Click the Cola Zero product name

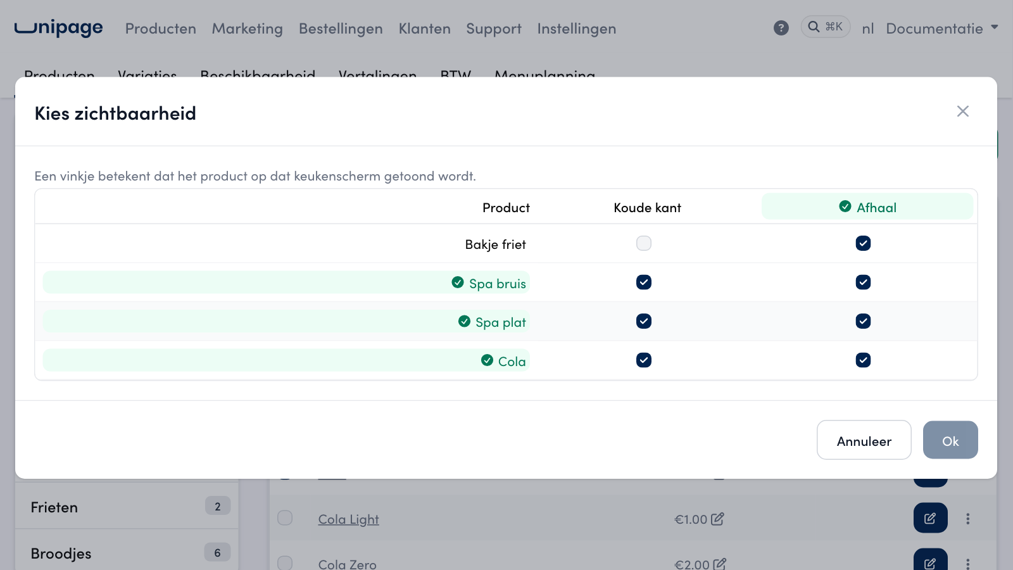347,564
